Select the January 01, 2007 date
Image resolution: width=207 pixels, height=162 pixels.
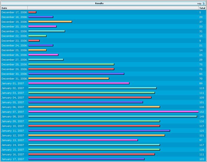click(13, 83)
